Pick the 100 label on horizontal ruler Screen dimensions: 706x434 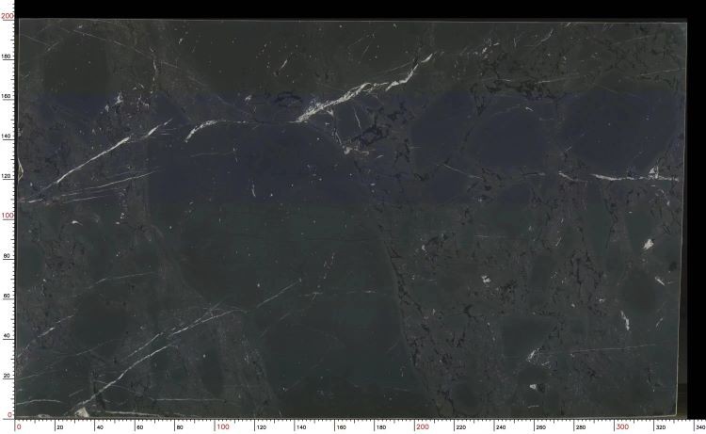(x=222, y=426)
